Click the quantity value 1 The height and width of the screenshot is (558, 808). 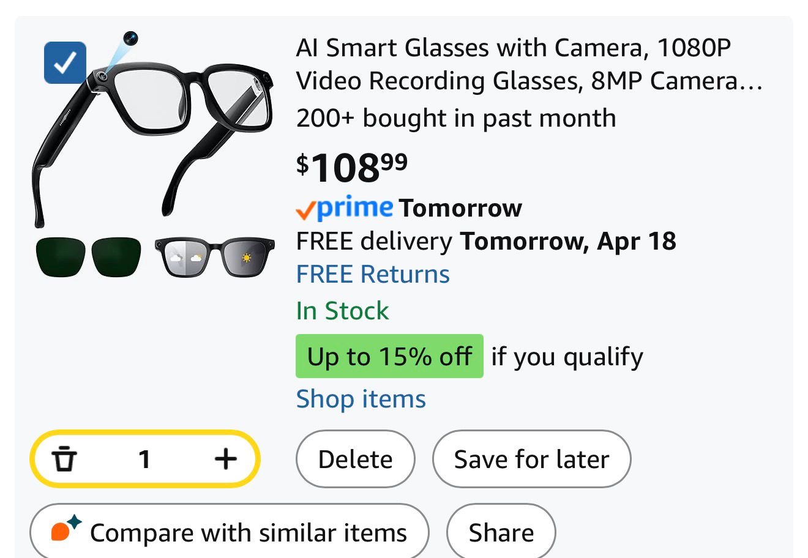tap(144, 459)
